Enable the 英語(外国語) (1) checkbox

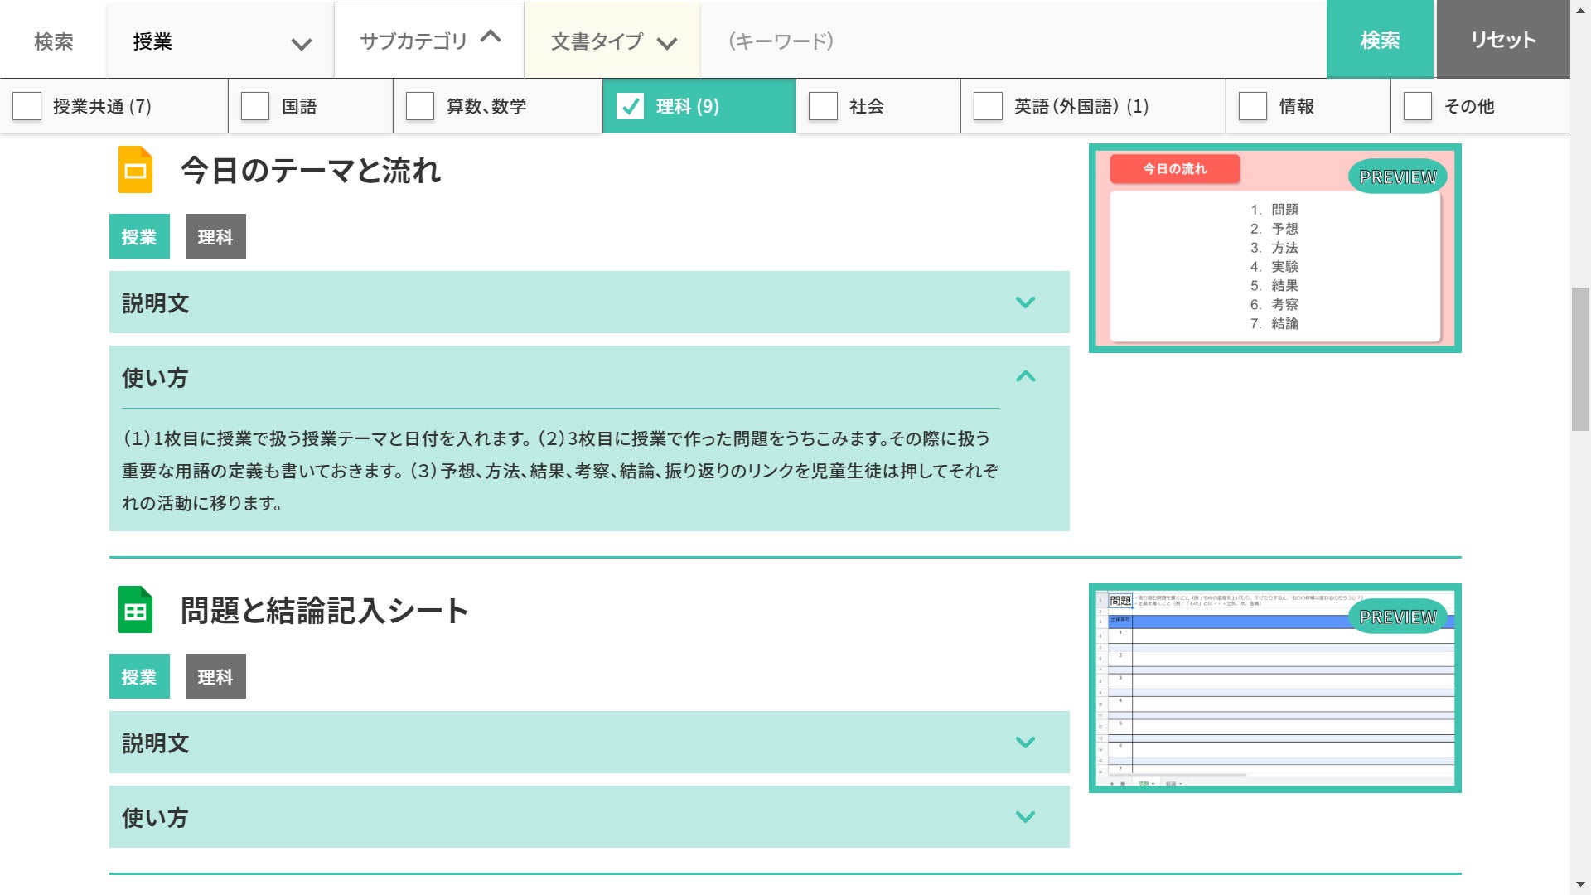(x=988, y=106)
